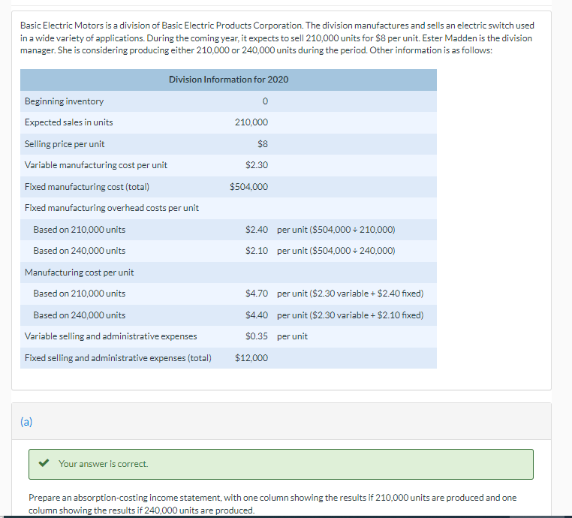Select 'Variable selling and administrative expenses' label

(x=111, y=336)
